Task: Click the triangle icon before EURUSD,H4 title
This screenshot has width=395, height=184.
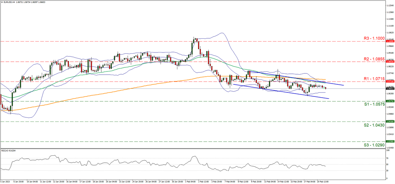Action: [2, 2]
